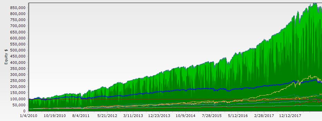The width and height of the screenshot is (322, 121).
Task: Click the 12/23/2013 date label
Action: pyautogui.click(x=159, y=116)
